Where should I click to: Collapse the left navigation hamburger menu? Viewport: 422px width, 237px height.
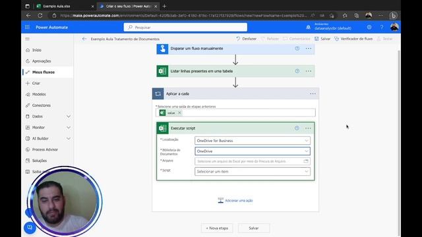28,39
